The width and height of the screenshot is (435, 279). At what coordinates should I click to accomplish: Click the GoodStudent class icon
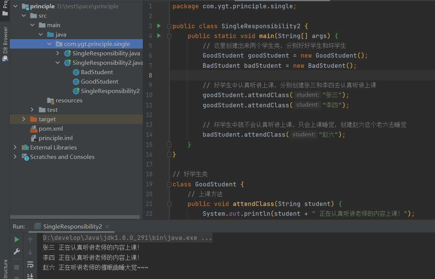[76, 82]
